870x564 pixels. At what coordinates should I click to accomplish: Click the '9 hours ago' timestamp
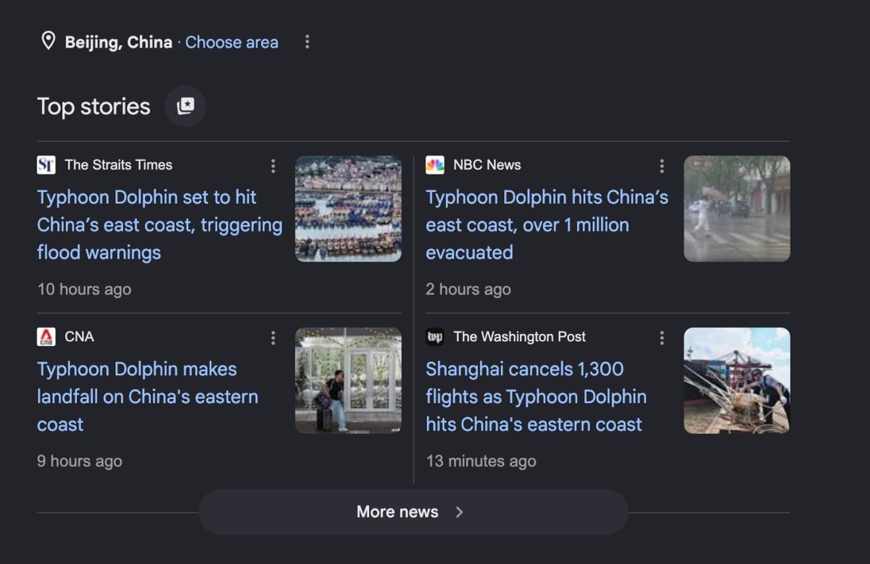pos(80,460)
